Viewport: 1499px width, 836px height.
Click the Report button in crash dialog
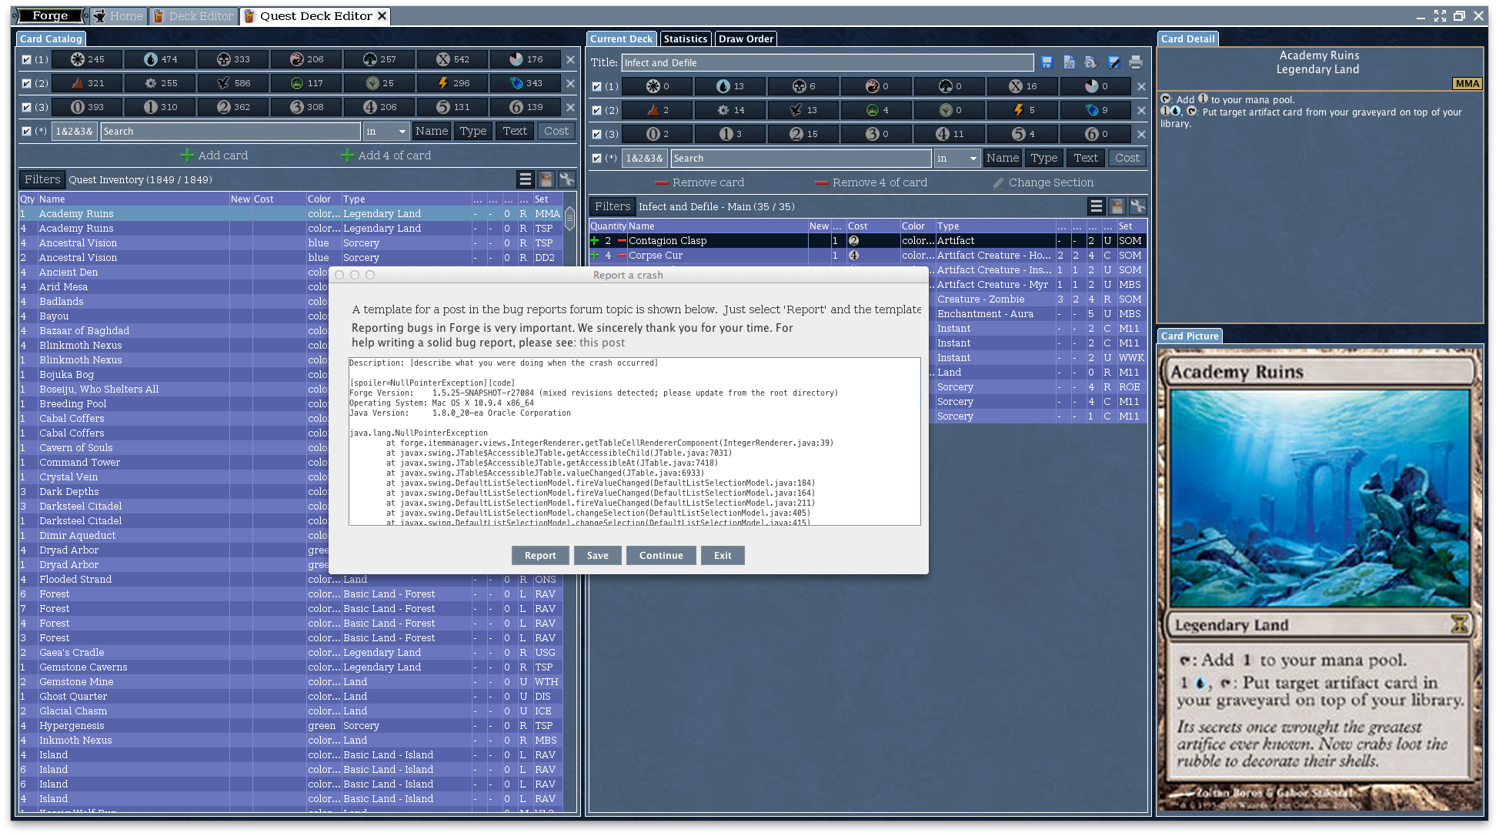pyautogui.click(x=540, y=556)
